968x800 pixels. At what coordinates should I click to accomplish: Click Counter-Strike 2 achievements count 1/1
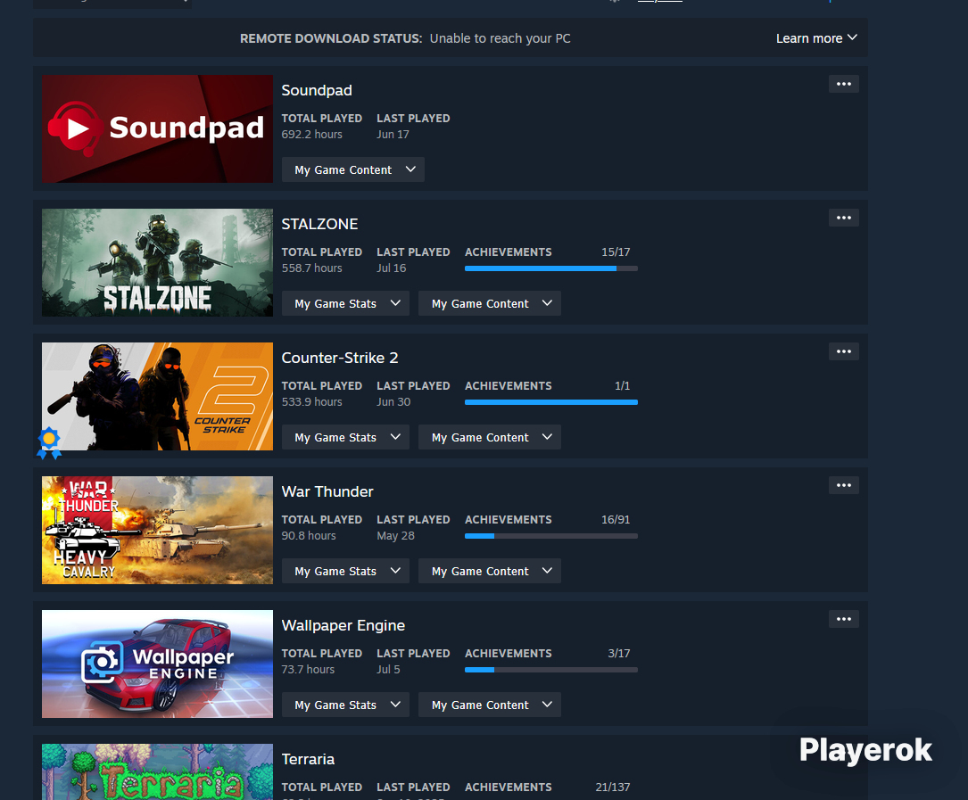point(623,386)
